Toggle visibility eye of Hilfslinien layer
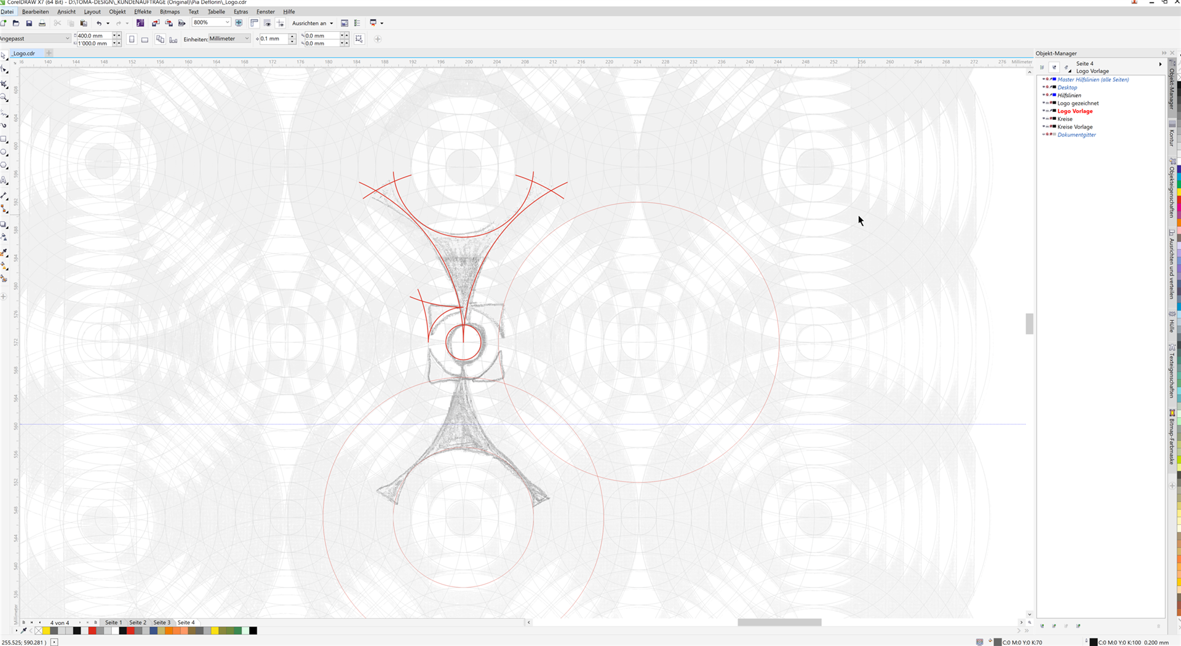Screen dimensions: 1181x646 [1044, 95]
